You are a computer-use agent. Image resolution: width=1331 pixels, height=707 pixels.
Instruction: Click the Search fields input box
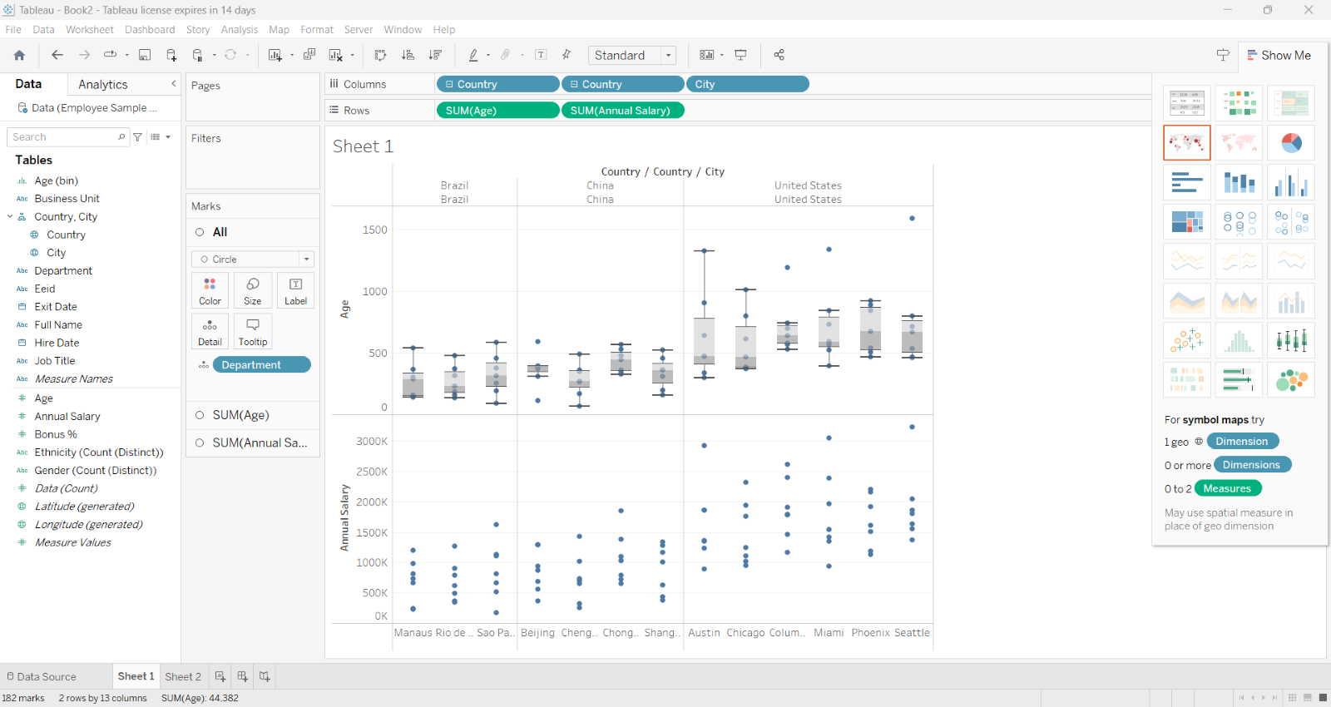pyautogui.click(x=64, y=137)
